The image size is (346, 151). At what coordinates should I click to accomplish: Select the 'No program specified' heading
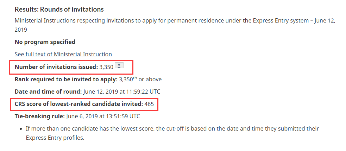click(45, 42)
